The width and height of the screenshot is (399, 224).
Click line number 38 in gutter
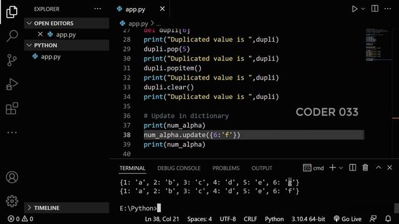[127, 135]
